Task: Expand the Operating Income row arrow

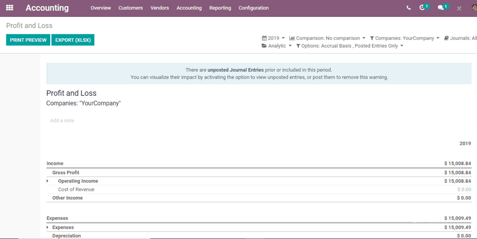Action: [48, 181]
